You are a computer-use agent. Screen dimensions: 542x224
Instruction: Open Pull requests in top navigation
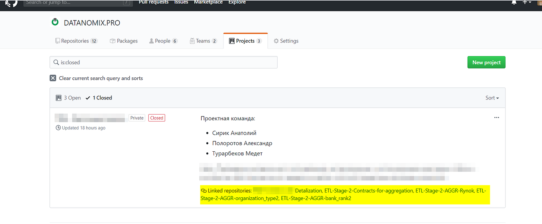(x=154, y=2)
